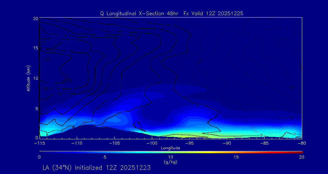Viewport: 328px width, 174px height.
Task: Click the 'Altitude (km)' y-axis label
Action: (28, 78)
